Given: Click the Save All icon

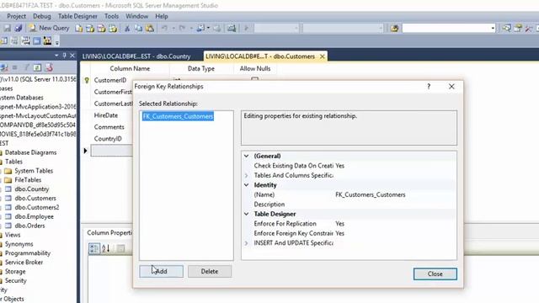Looking at the screenshot, I should pyautogui.click(x=19, y=28).
